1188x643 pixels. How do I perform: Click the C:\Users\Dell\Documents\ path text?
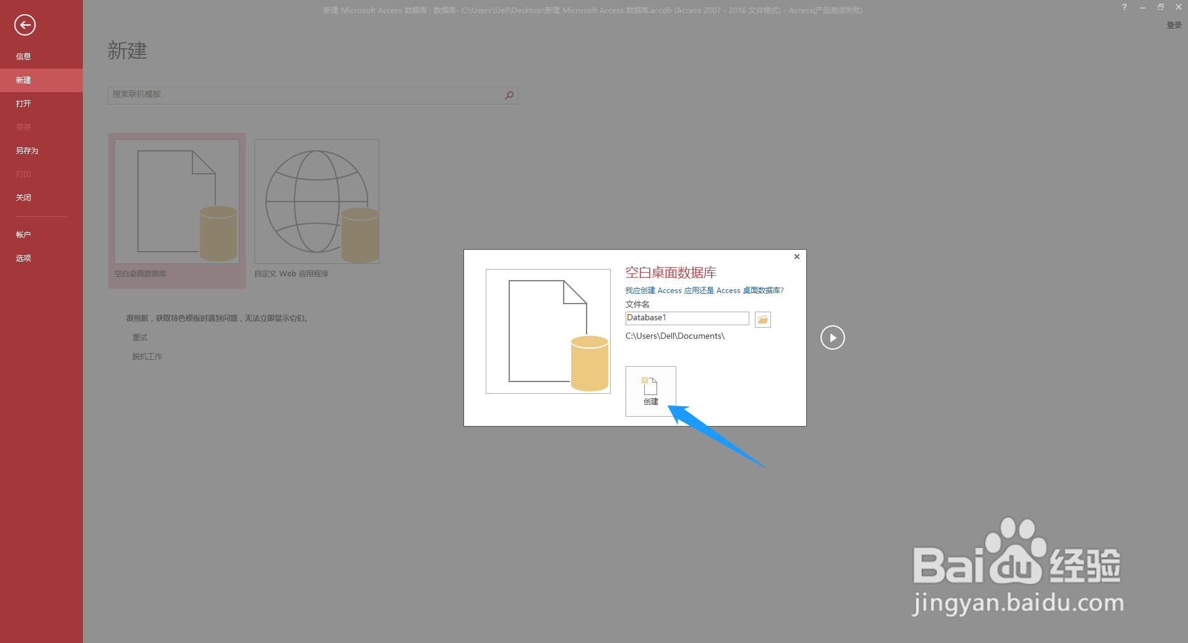[675, 336]
